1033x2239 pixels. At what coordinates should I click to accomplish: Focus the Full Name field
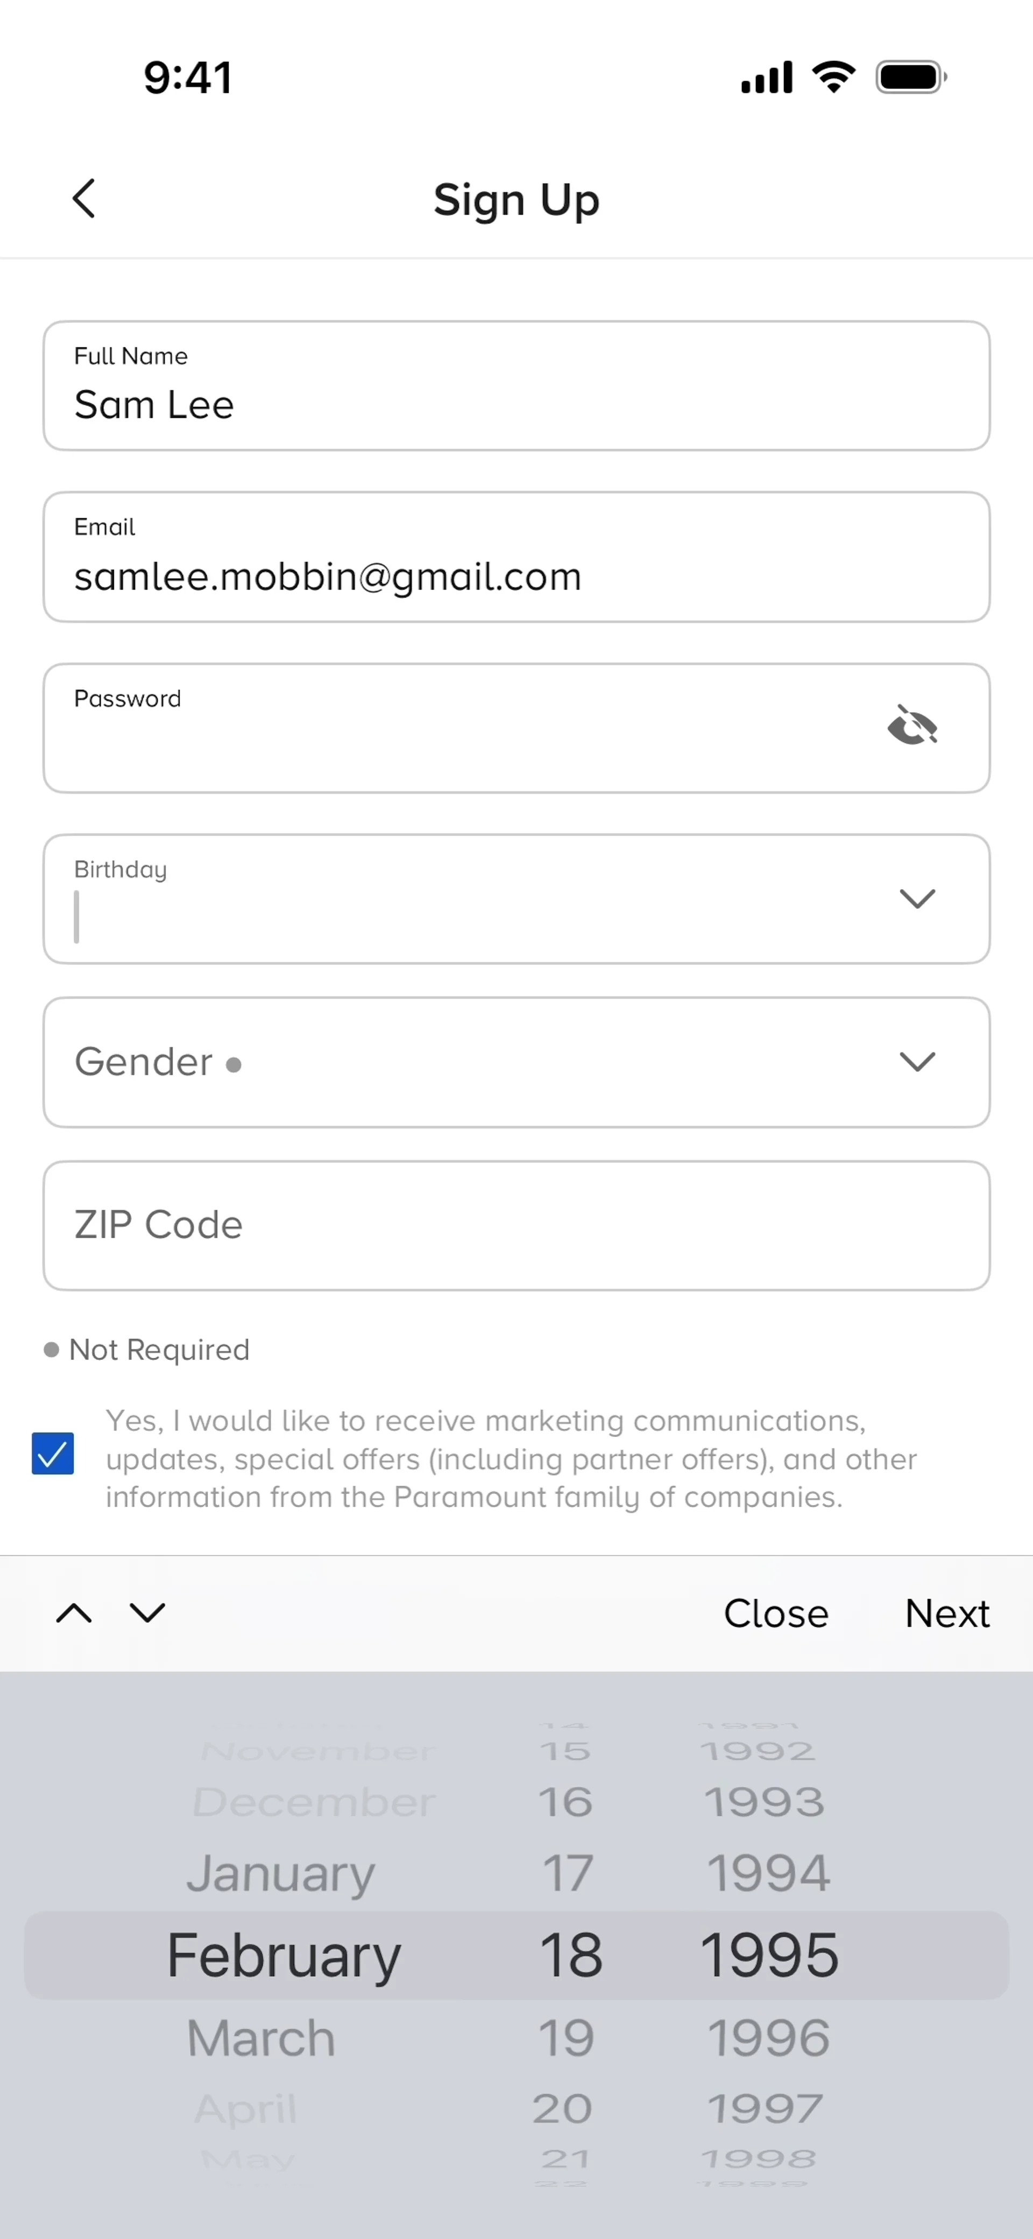(516, 385)
